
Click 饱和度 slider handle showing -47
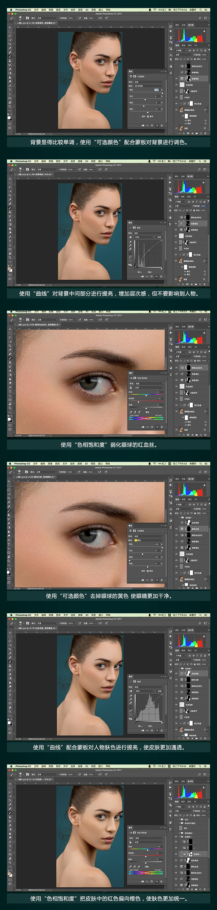coord(139,402)
